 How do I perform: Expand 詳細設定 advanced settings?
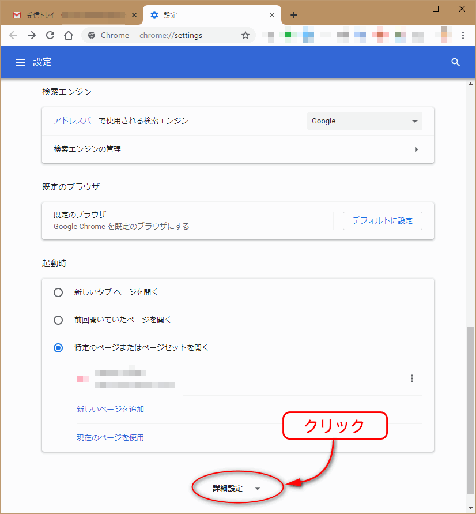click(x=237, y=489)
